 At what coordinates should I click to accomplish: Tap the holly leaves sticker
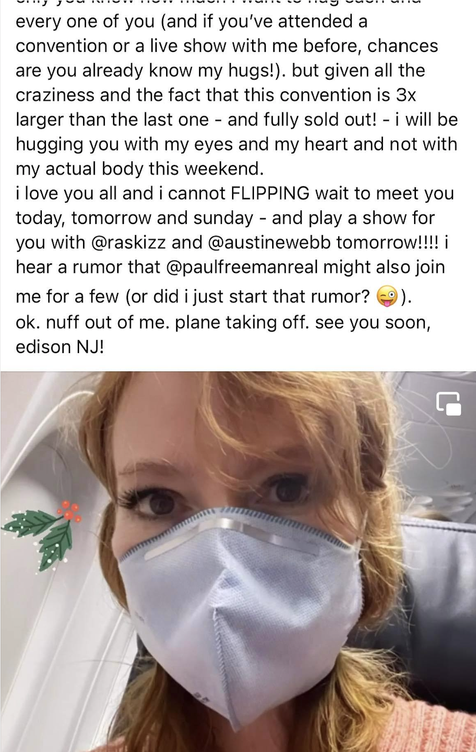[x=39, y=533]
